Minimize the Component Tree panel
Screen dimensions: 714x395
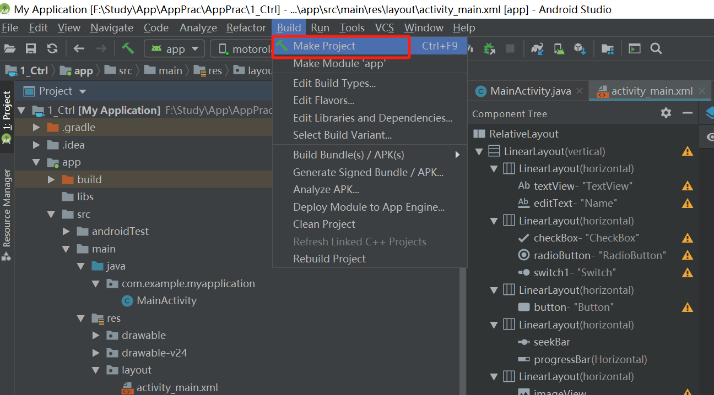(687, 113)
